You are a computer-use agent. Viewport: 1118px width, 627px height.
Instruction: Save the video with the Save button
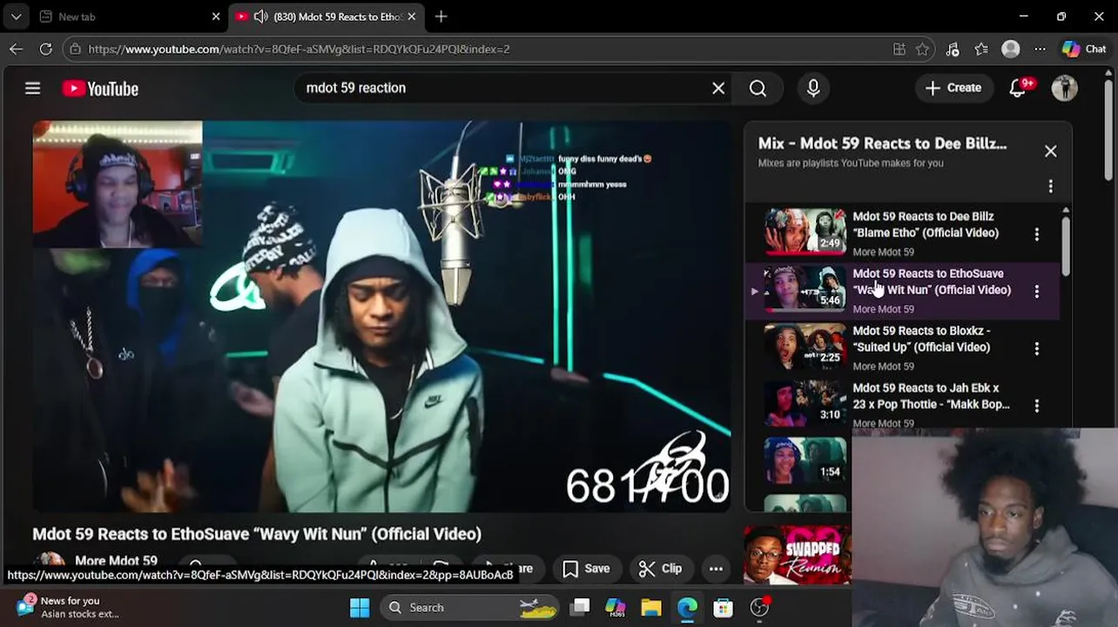click(x=586, y=569)
